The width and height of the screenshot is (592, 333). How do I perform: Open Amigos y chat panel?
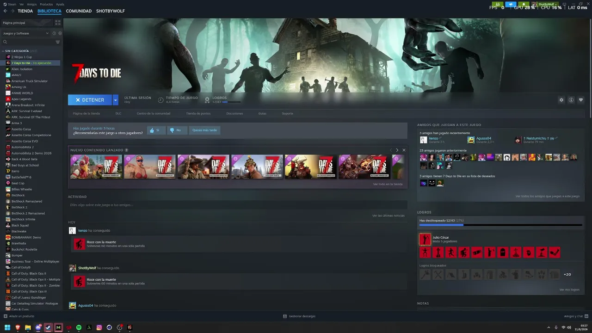[575, 316]
